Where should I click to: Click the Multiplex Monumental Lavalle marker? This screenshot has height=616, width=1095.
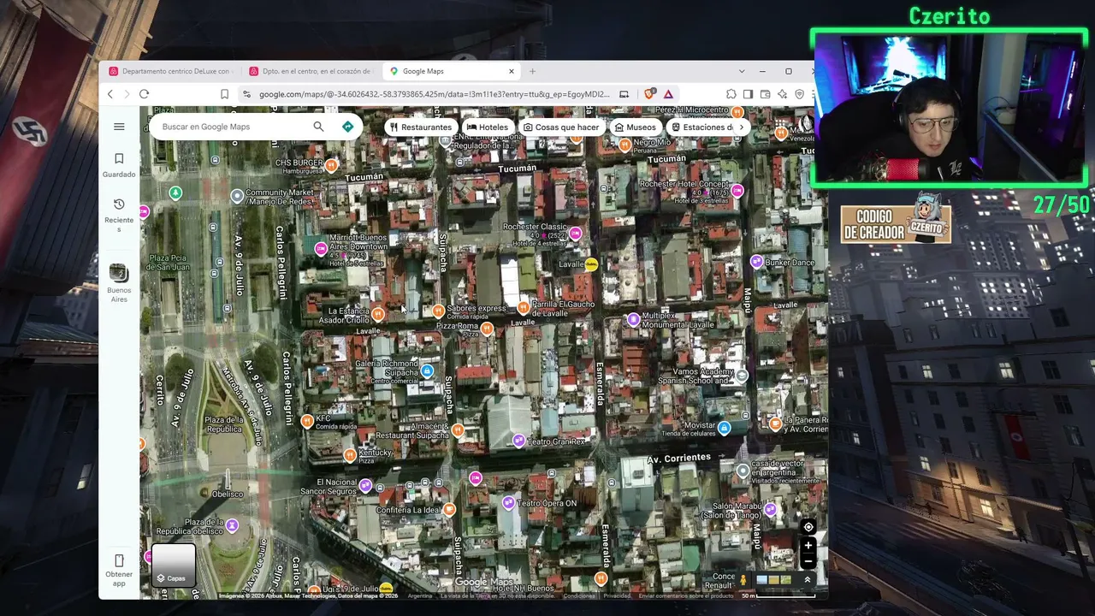tap(633, 319)
